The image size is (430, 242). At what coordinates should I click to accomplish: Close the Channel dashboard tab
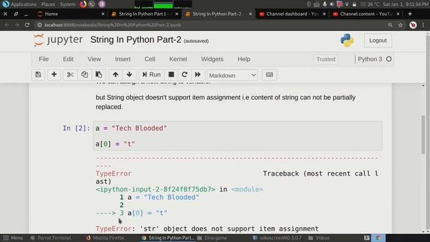click(324, 14)
